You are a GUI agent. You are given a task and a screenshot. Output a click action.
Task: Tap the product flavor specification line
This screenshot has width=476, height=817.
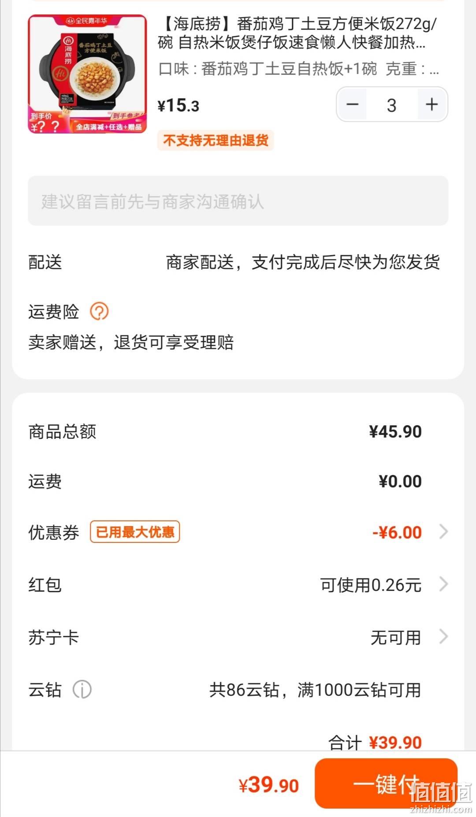(x=298, y=69)
